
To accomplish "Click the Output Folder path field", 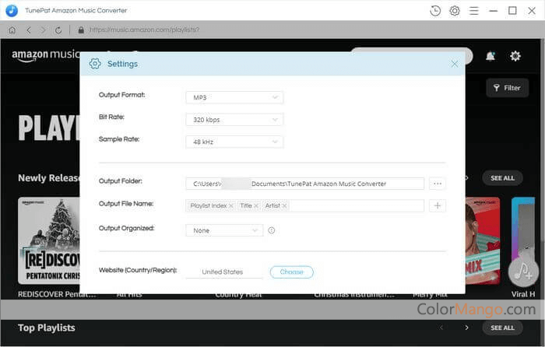I will (304, 184).
